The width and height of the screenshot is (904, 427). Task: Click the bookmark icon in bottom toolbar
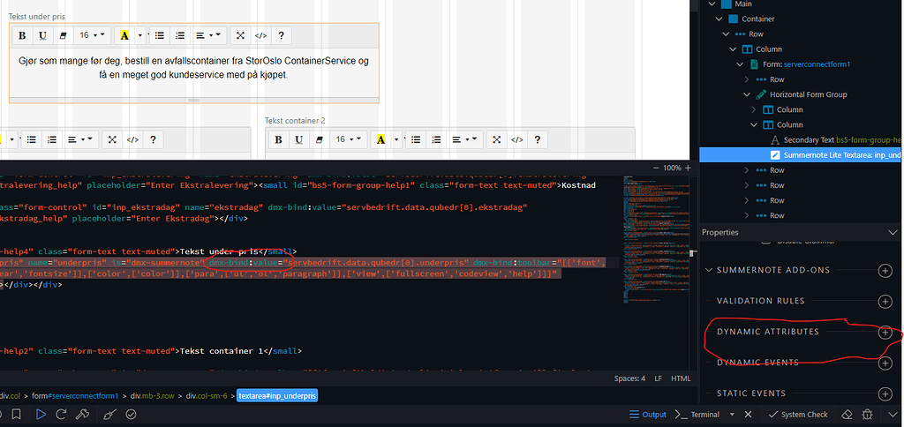17,415
